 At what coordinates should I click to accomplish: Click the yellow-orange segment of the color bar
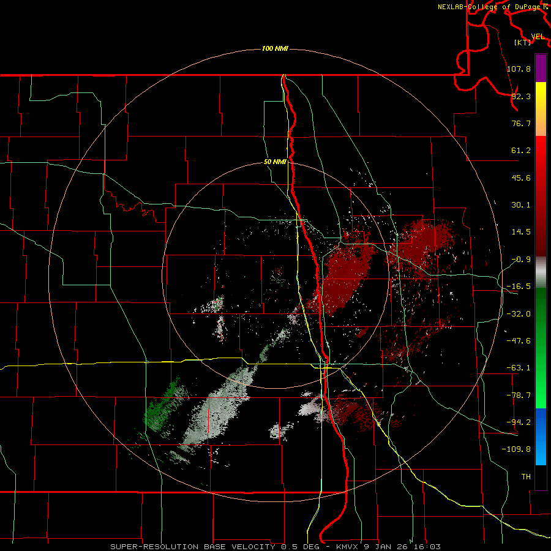click(541, 109)
